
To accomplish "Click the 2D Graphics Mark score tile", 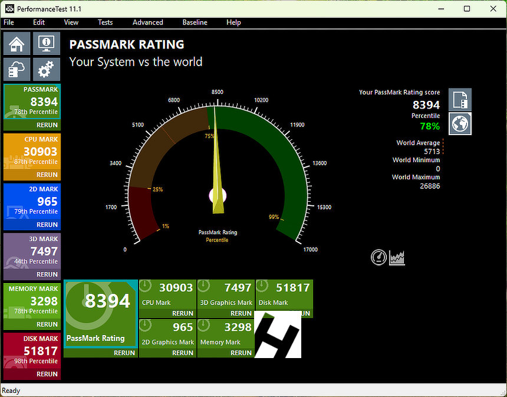I will click(167, 333).
